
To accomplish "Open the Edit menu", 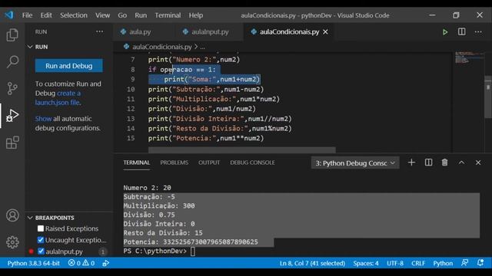I will [x=46, y=15].
